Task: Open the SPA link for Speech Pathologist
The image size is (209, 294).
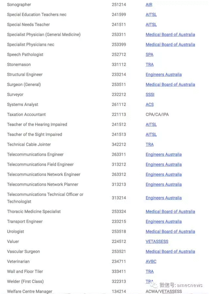Action: tap(149, 54)
